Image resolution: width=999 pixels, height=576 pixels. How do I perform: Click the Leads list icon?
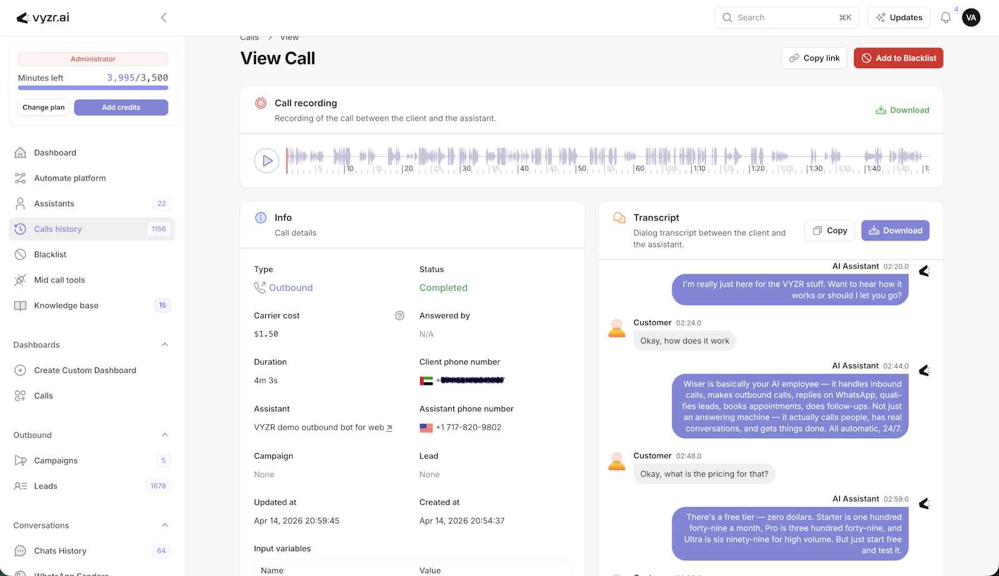(x=20, y=486)
